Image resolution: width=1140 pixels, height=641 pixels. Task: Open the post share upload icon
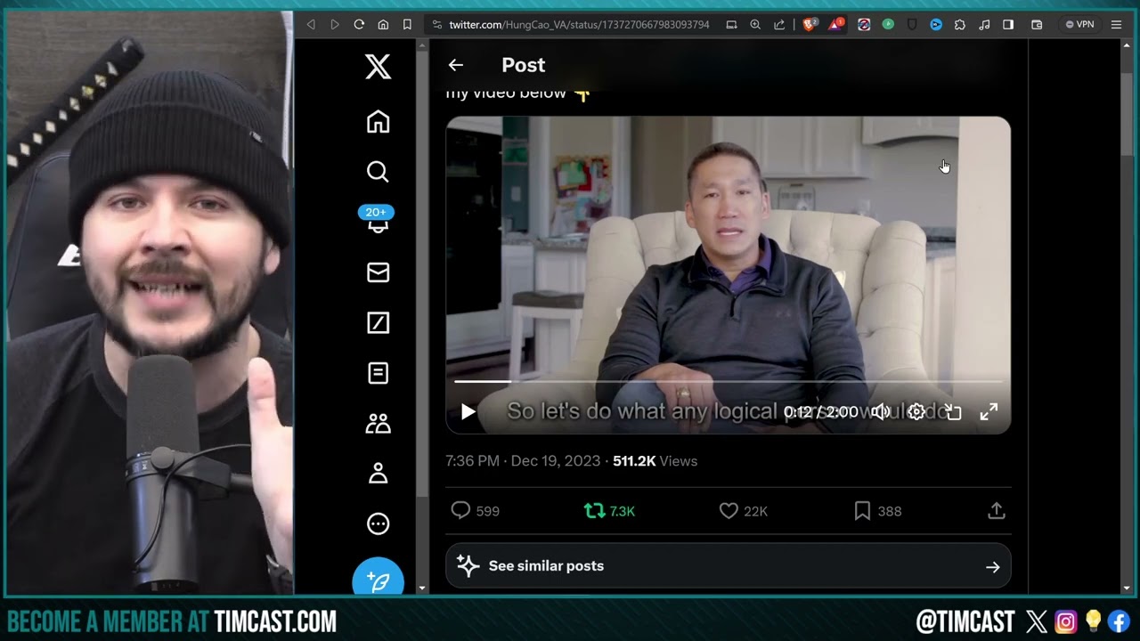click(997, 511)
